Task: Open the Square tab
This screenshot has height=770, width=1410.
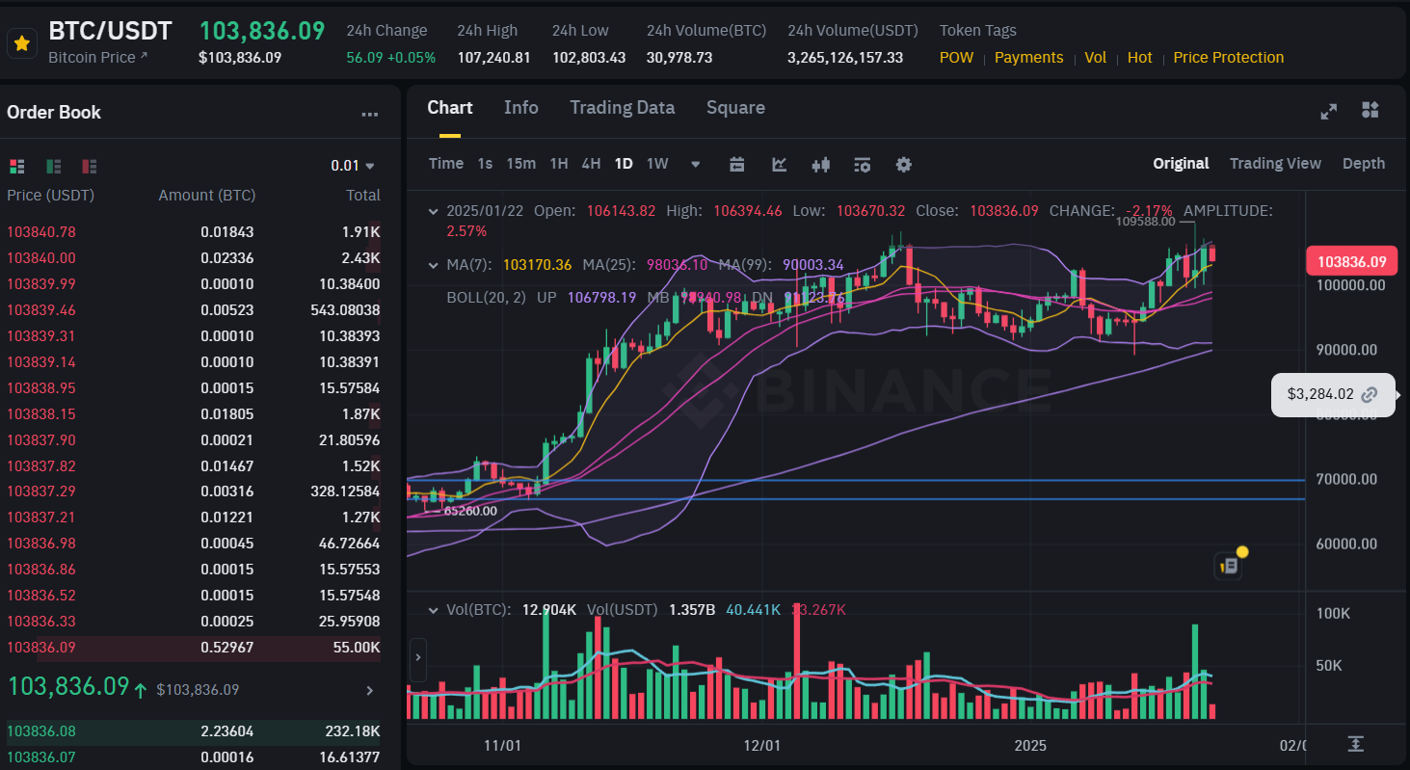Action: [735, 107]
